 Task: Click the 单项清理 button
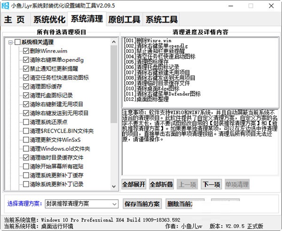pyautogui.click(x=237, y=184)
